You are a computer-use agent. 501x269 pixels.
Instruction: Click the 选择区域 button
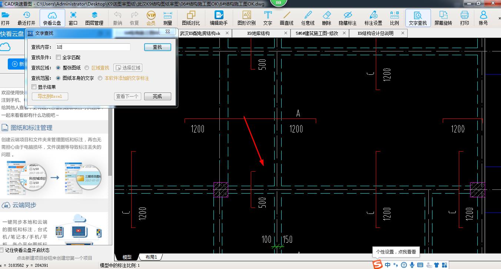point(128,68)
